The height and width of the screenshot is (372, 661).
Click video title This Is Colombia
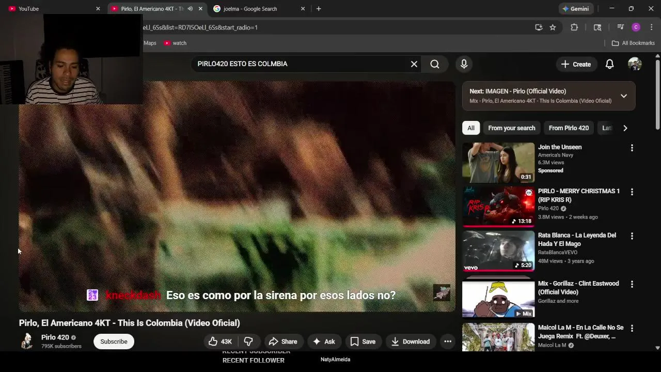[x=130, y=323]
